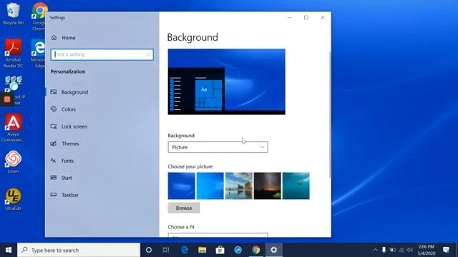Click the Themes brush sidebar icon
Screen dimensions: 458x257
(x=54, y=143)
